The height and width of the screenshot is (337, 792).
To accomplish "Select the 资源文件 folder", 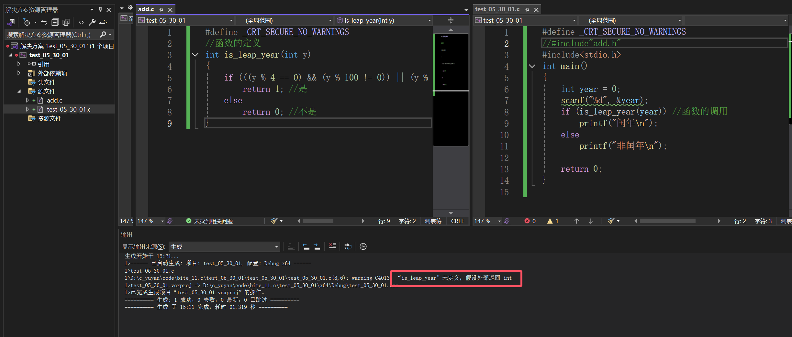I will pos(49,118).
